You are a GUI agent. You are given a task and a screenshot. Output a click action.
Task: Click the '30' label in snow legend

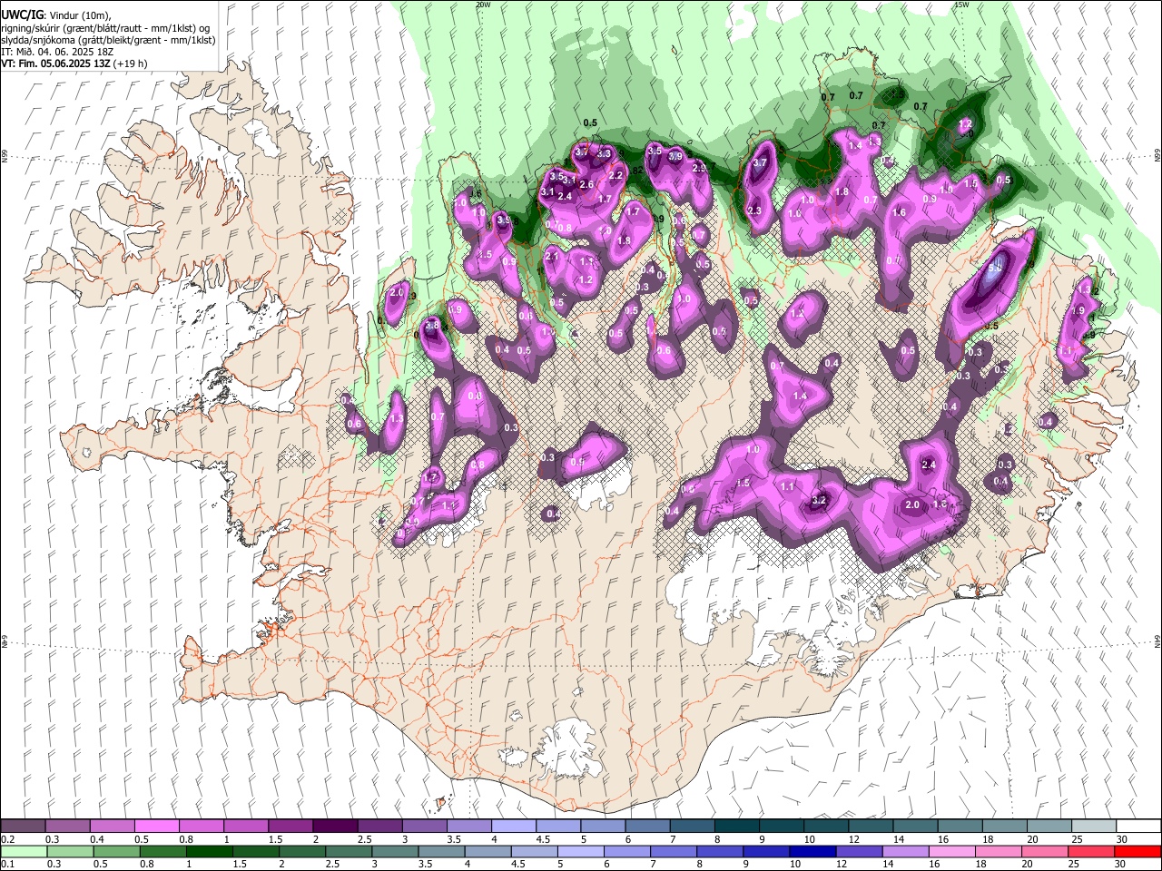pyautogui.click(x=1122, y=839)
